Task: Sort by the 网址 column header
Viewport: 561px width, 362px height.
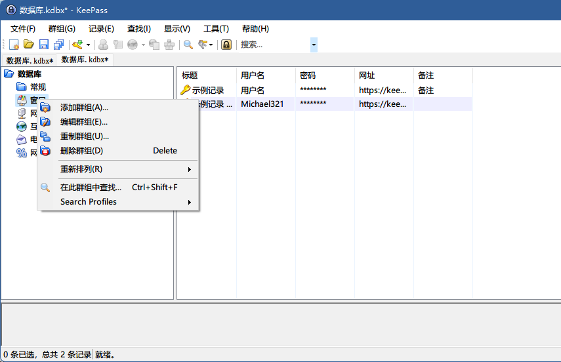Action: click(x=384, y=75)
